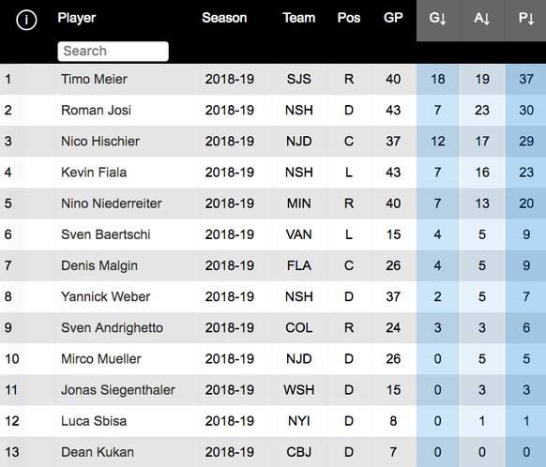The image size is (546, 467).
Task: Click the info circle icon
Action: point(26,20)
